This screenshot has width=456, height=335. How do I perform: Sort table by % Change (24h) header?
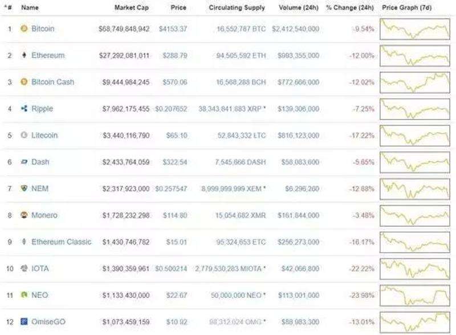(349, 8)
